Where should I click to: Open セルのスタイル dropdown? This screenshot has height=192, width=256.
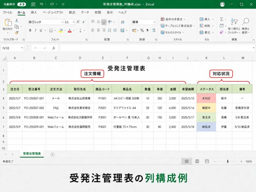pos(172,32)
